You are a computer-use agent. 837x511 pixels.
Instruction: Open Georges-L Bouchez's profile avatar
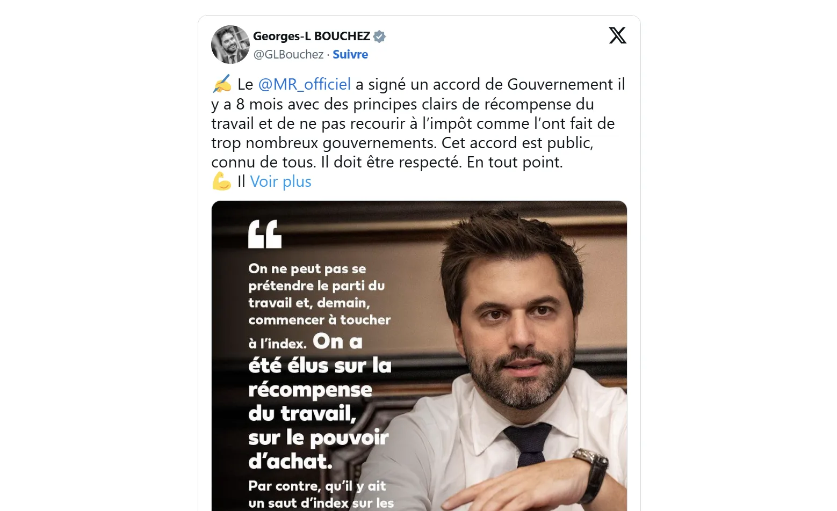230,45
